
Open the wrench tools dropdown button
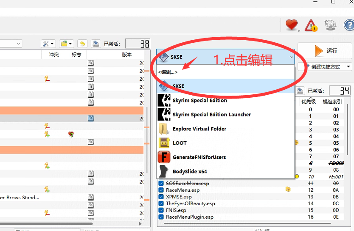pyautogui.click(x=48, y=44)
